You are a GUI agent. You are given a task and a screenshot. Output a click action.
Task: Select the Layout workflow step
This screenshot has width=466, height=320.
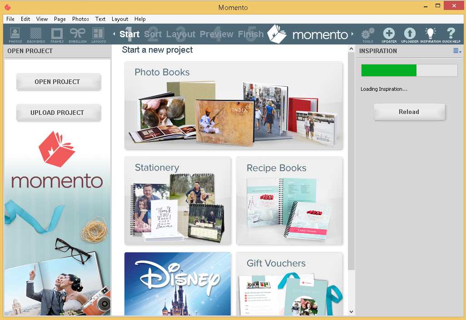[181, 34]
